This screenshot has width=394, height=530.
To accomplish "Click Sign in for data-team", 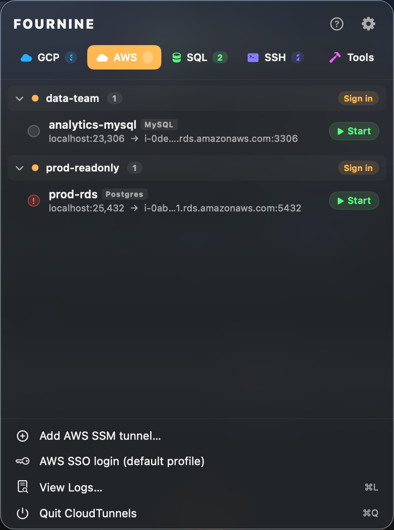I will pyautogui.click(x=358, y=98).
